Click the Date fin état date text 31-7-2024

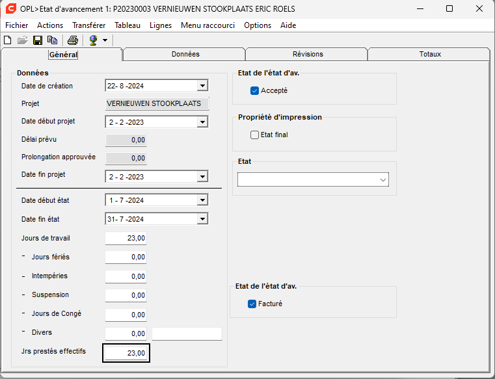[x=126, y=219]
